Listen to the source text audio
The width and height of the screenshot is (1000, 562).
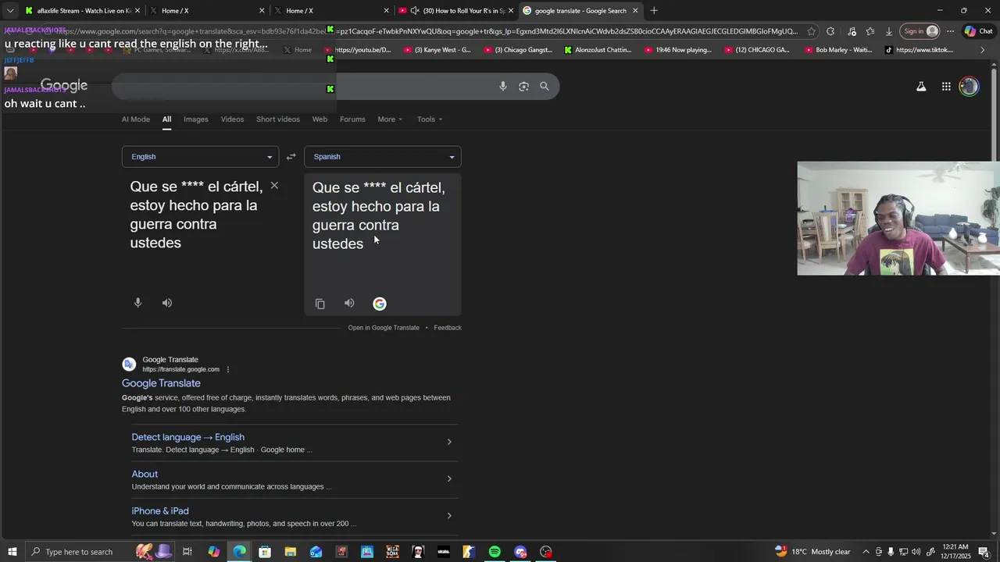pyautogui.click(x=167, y=303)
